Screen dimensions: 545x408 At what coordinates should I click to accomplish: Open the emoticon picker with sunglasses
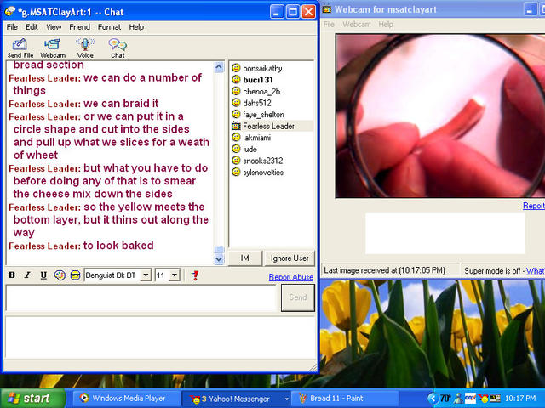[75, 275]
